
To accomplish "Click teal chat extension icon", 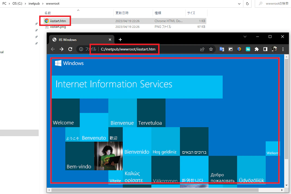I will point(248,49).
